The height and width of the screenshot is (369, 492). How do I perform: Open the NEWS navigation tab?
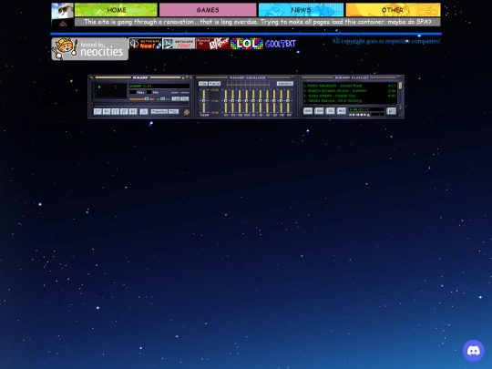[x=301, y=10]
